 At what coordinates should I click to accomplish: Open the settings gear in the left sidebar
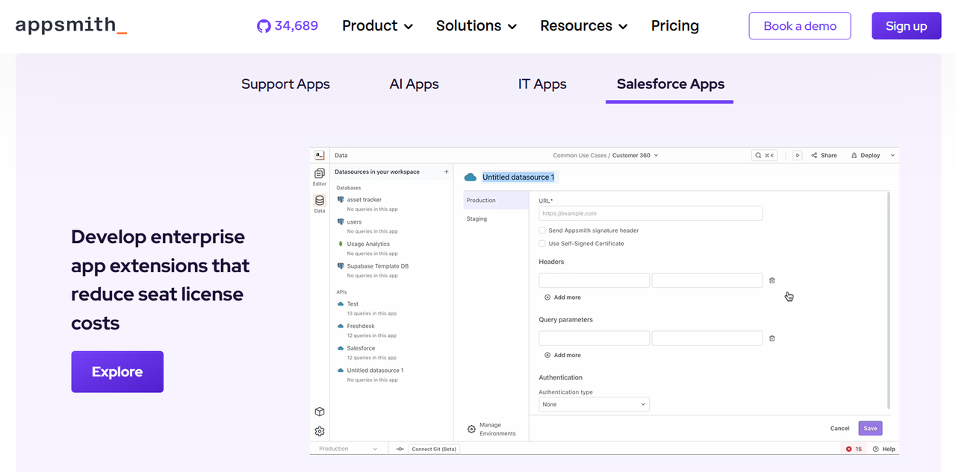(320, 431)
